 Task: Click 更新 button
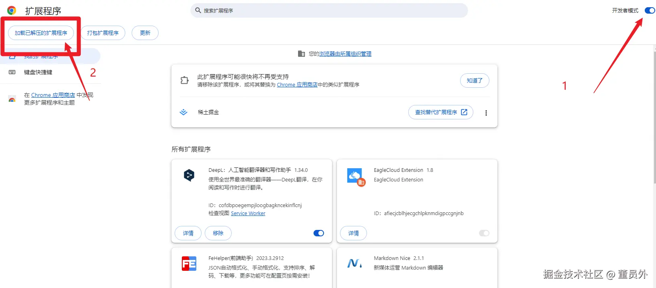pyautogui.click(x=145, y=33)
